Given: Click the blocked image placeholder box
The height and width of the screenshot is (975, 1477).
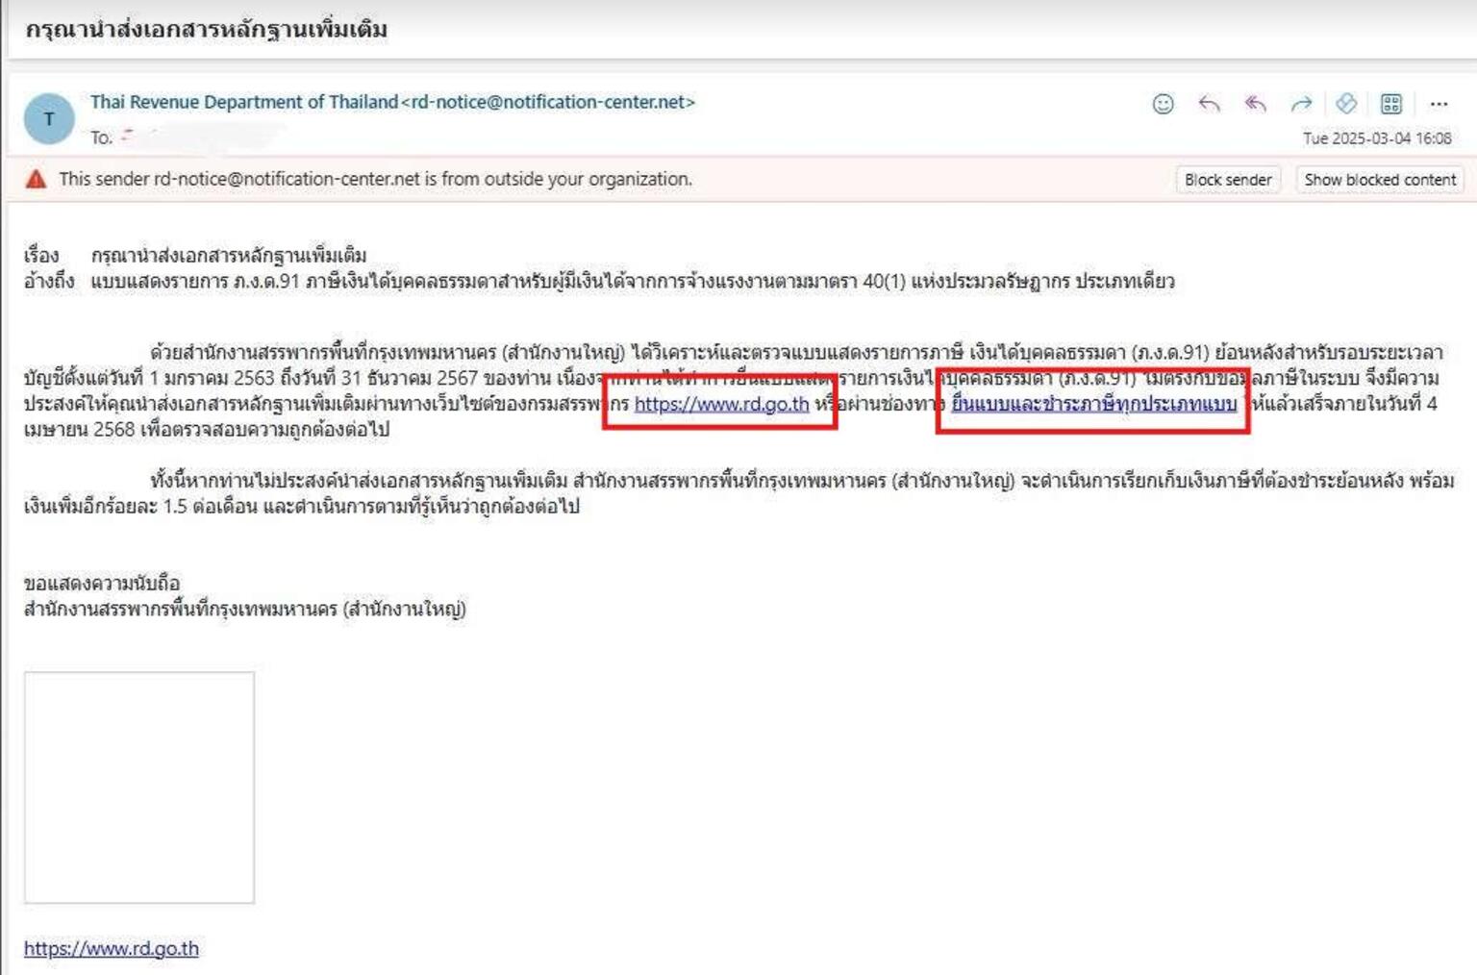Looking at the screenshot, I should coord(139,787).
